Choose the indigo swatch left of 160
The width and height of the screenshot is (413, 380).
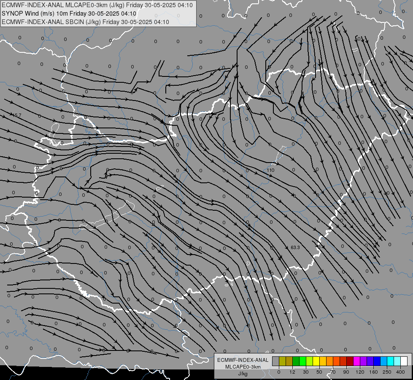(x=370, y=361)
